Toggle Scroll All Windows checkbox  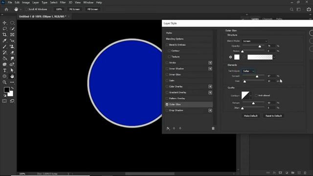[x=26, y=9]
